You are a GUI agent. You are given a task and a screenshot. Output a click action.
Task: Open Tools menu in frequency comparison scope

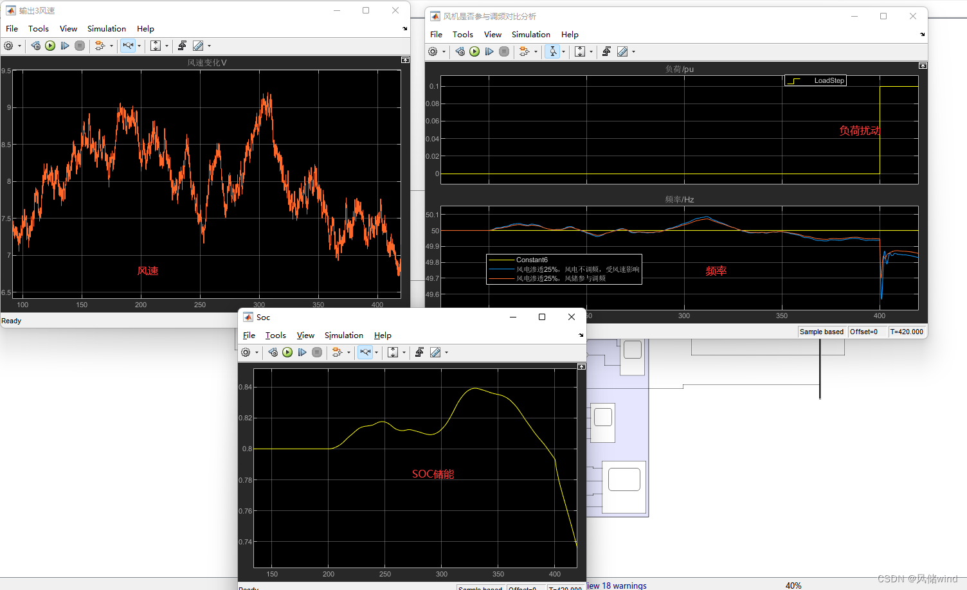point(463,35)
